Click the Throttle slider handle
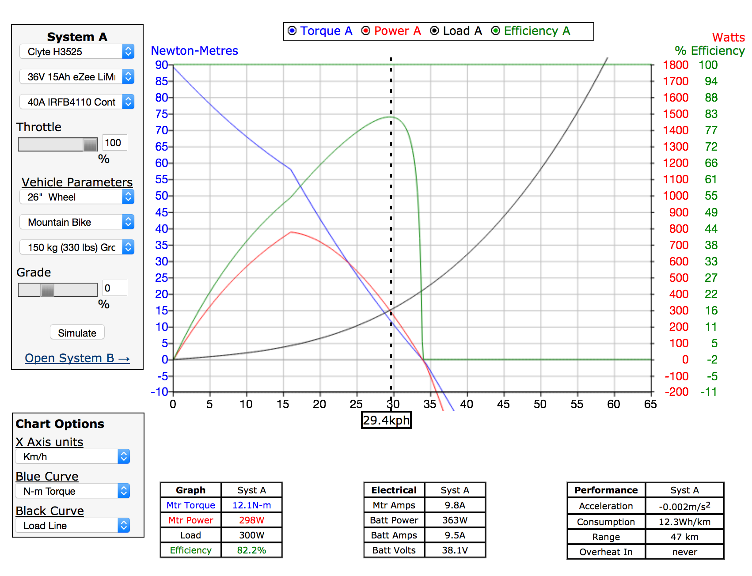Screen dimensions: 752x576 click(x=90, y=144)
